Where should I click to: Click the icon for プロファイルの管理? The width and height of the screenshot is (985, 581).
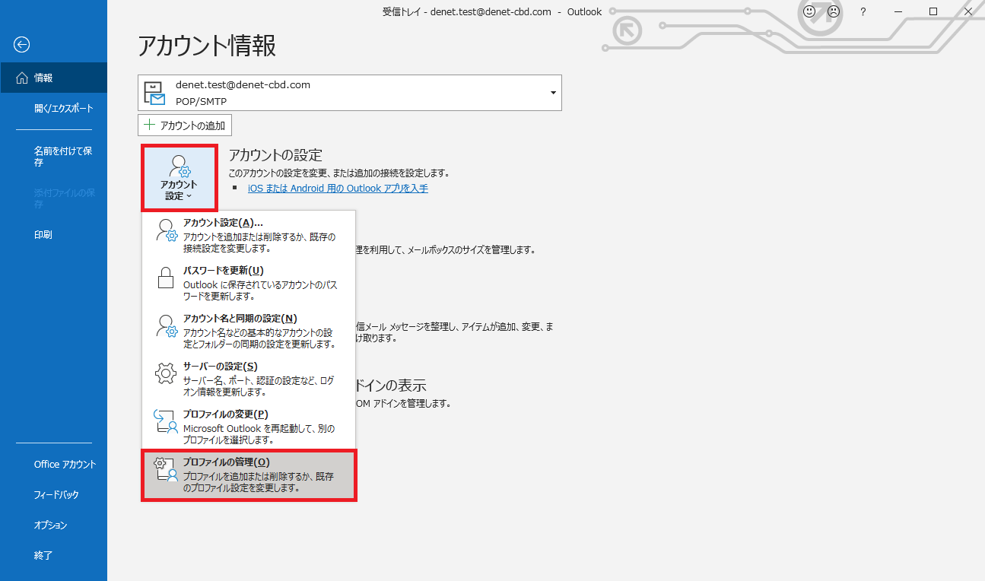[166, 469]
